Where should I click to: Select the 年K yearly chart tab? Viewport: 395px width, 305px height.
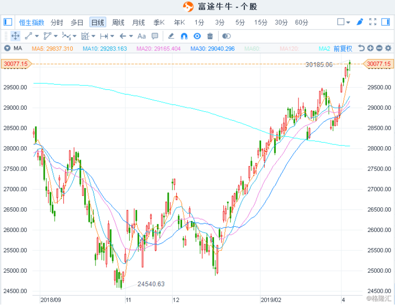tap(179, 23)
